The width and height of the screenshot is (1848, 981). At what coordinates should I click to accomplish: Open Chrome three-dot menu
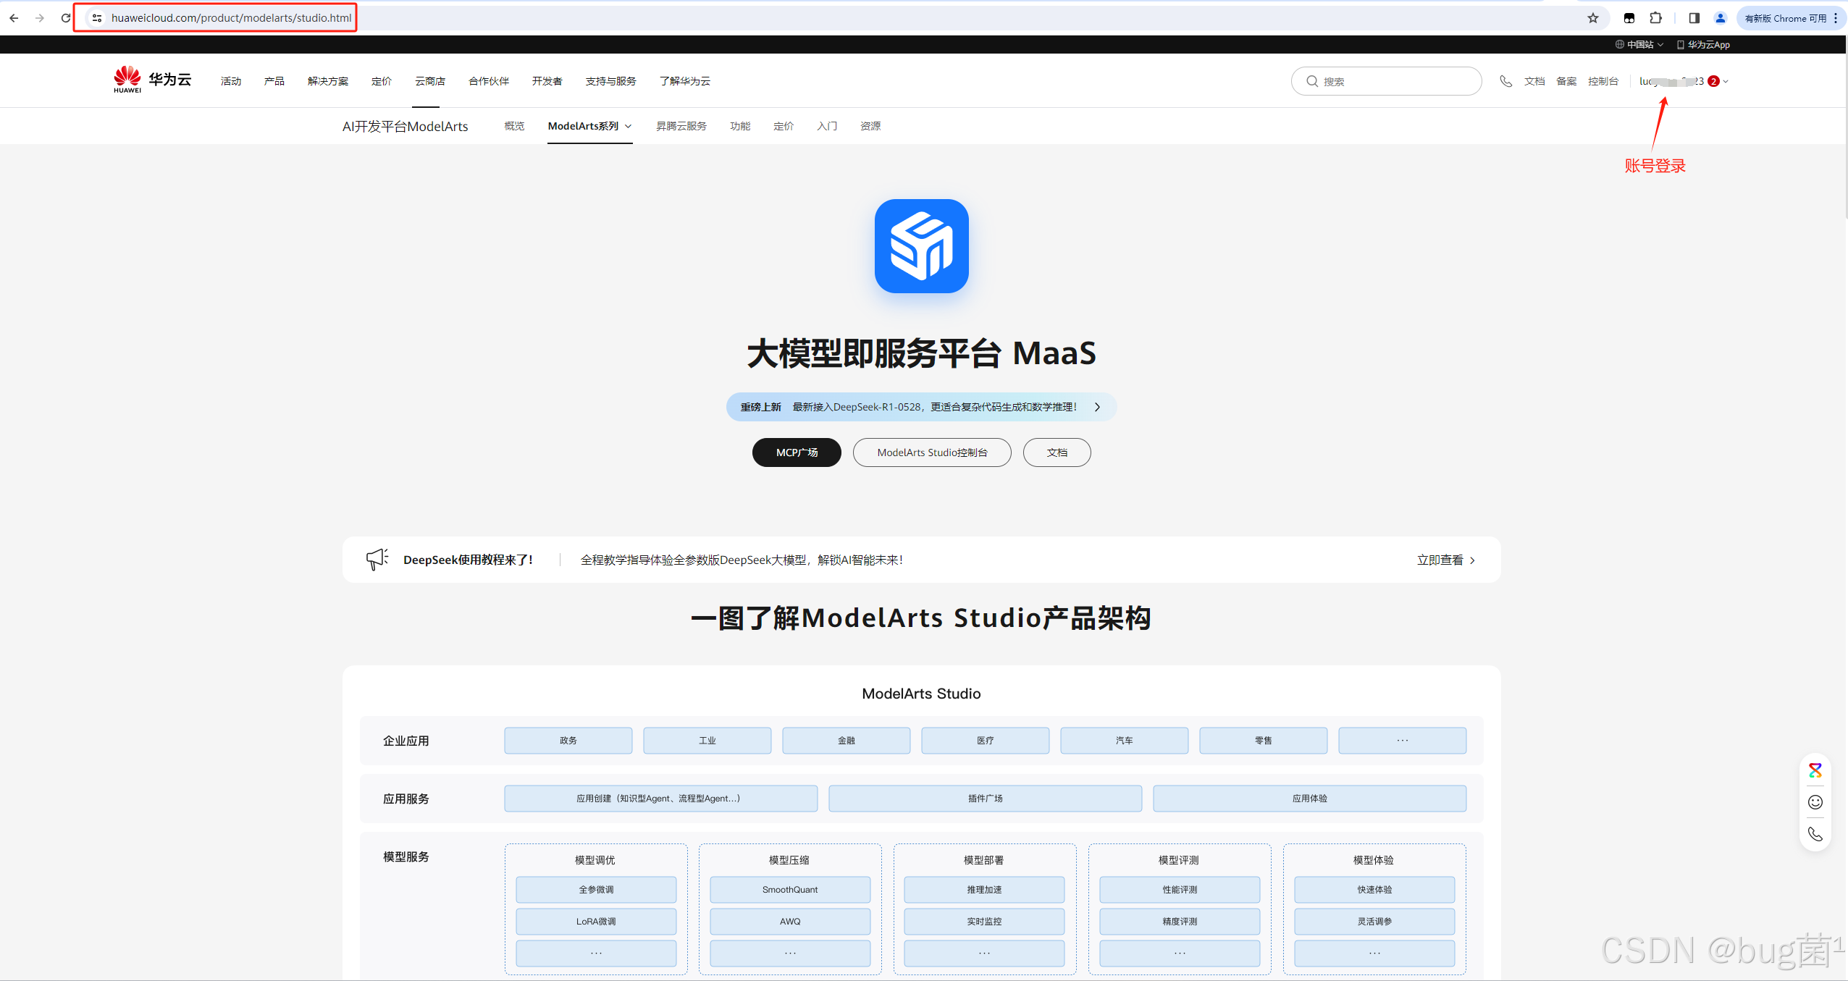tap(1836, 18)
